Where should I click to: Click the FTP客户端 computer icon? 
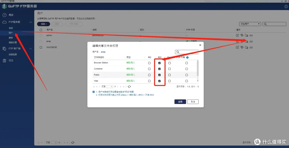tap(5, 49)
